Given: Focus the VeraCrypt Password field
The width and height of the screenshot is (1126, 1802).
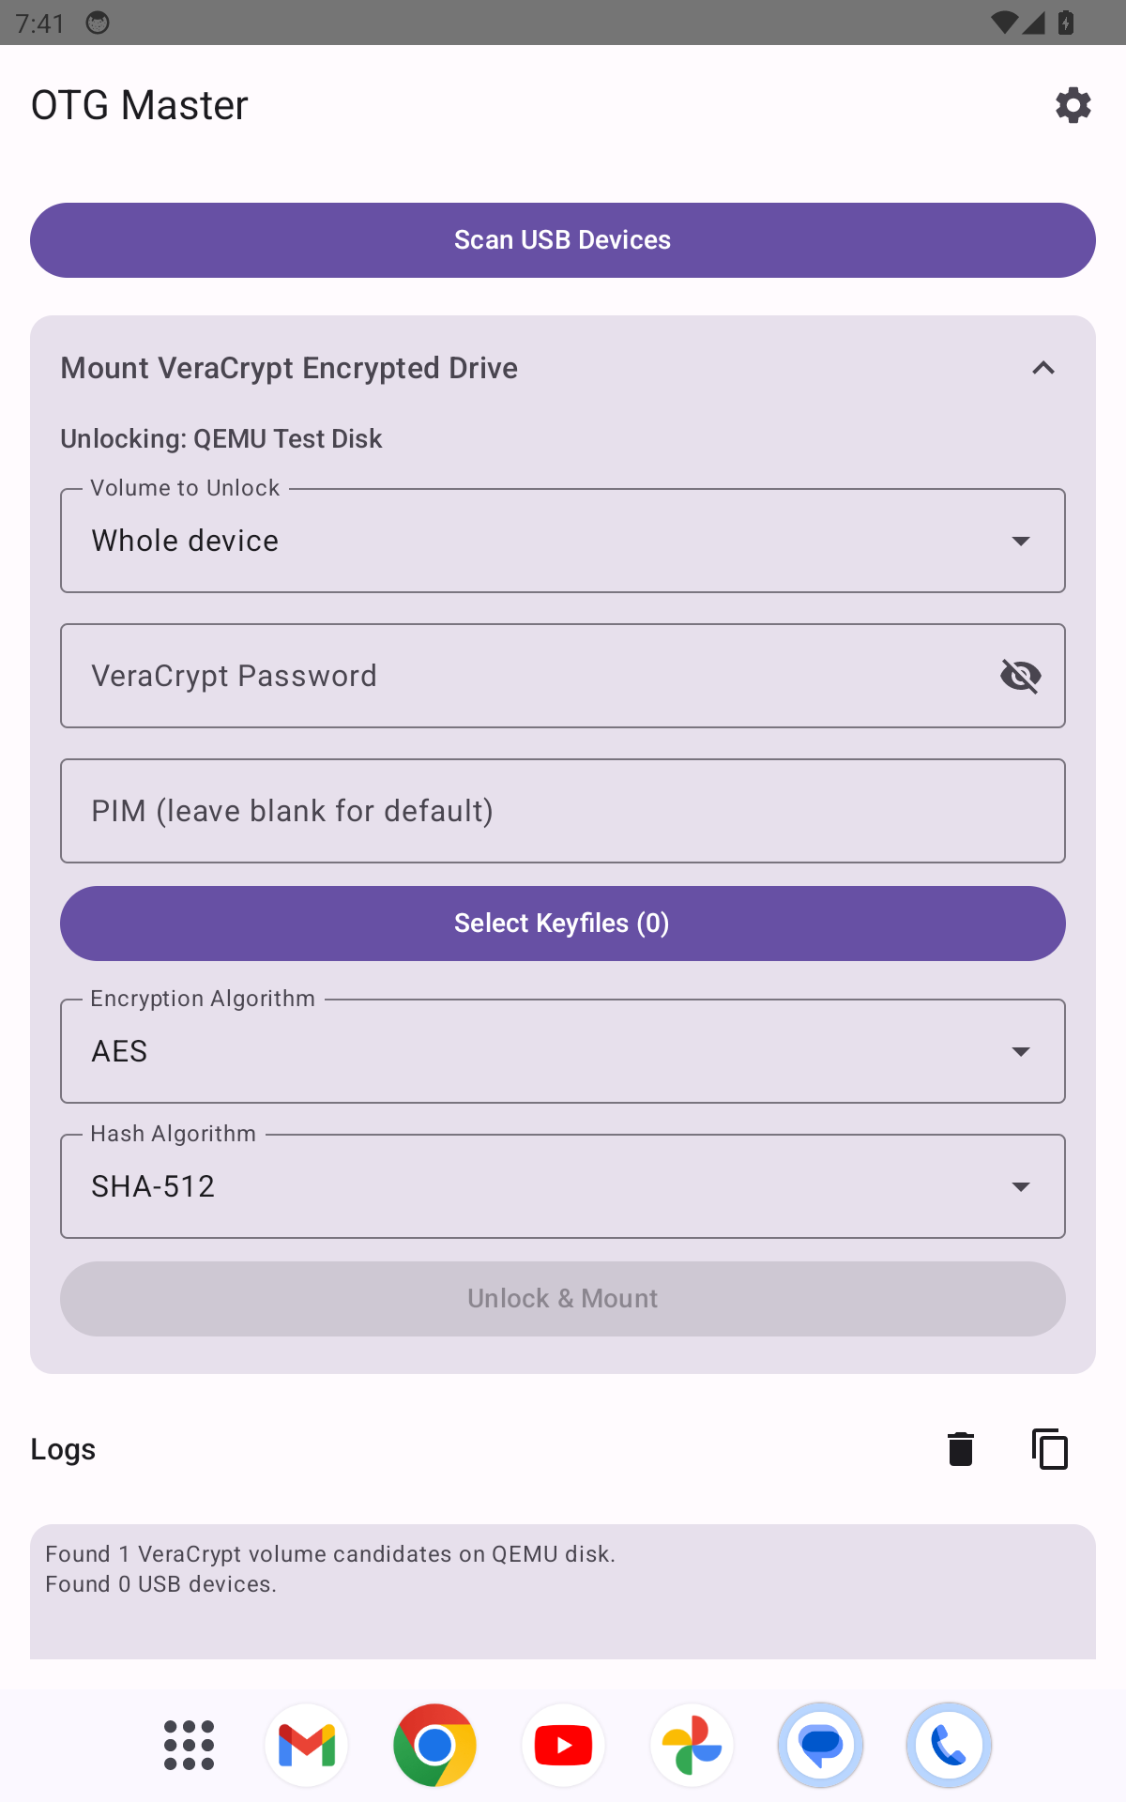Looking at the screenshot, I should [525, 676].
